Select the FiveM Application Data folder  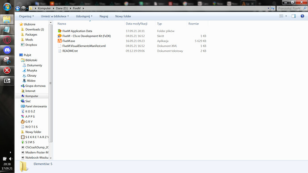point(77,31)
